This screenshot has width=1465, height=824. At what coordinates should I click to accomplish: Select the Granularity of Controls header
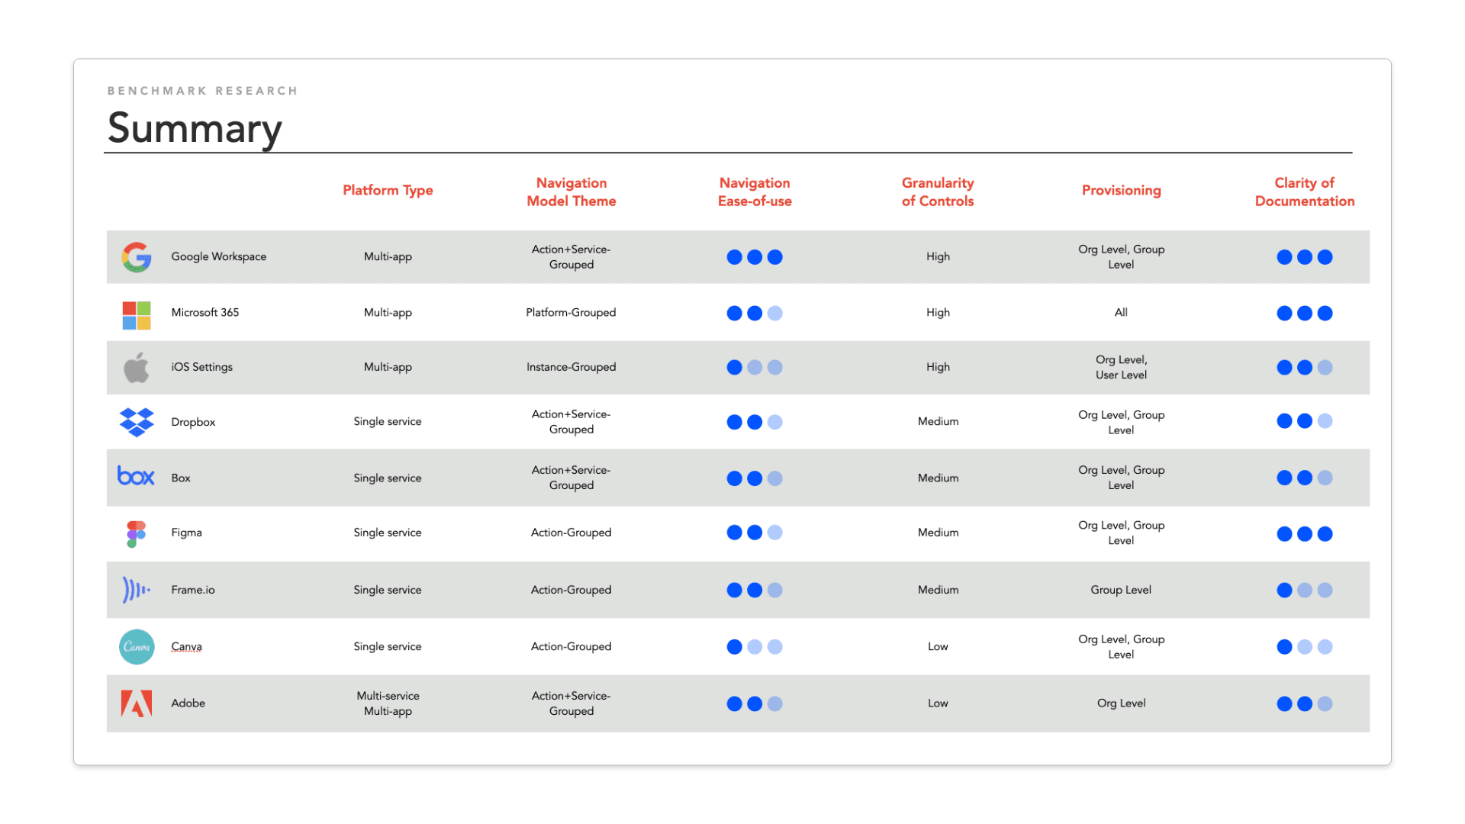[938, 192]
